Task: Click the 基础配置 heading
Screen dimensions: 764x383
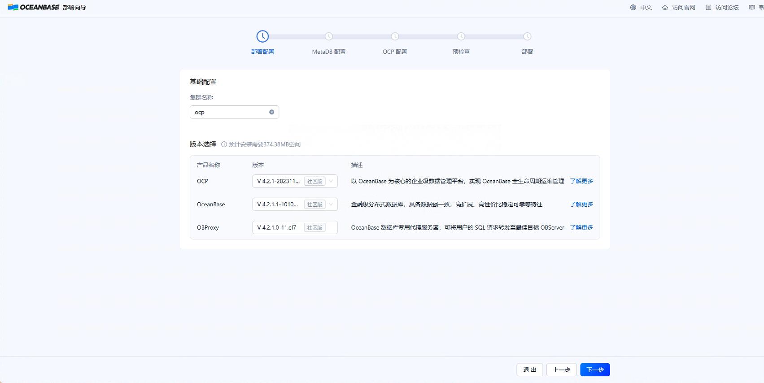Action: point(203,82)
